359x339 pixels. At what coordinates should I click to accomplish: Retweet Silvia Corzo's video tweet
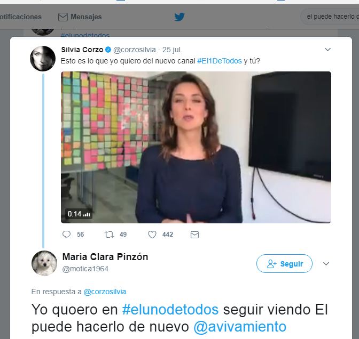(x=109, y=235)
